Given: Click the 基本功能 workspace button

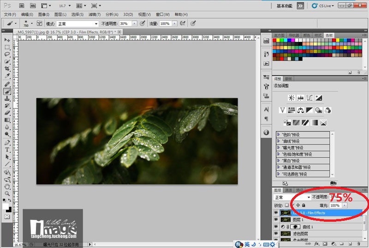Looking at the screenshot, I should [284, 6].
